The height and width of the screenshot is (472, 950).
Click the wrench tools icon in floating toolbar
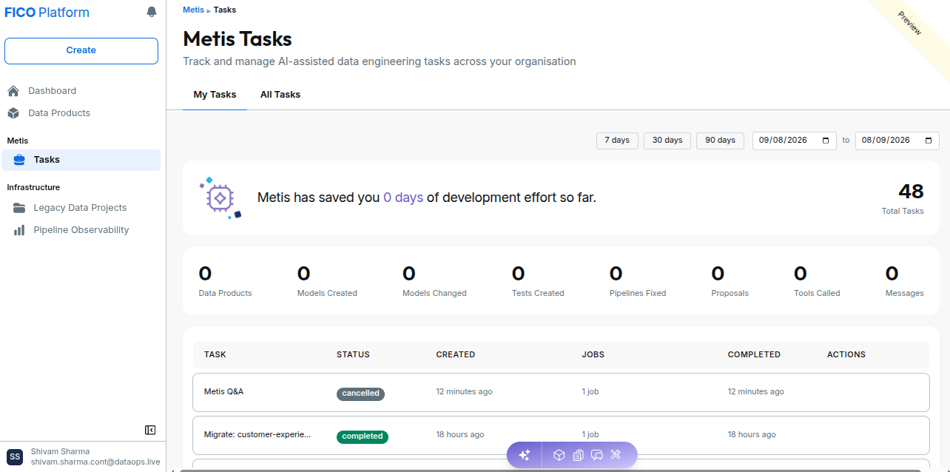coord(616,455)
